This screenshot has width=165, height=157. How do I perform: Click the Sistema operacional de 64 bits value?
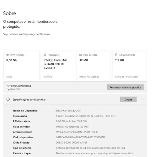click(x=90, y=148)
